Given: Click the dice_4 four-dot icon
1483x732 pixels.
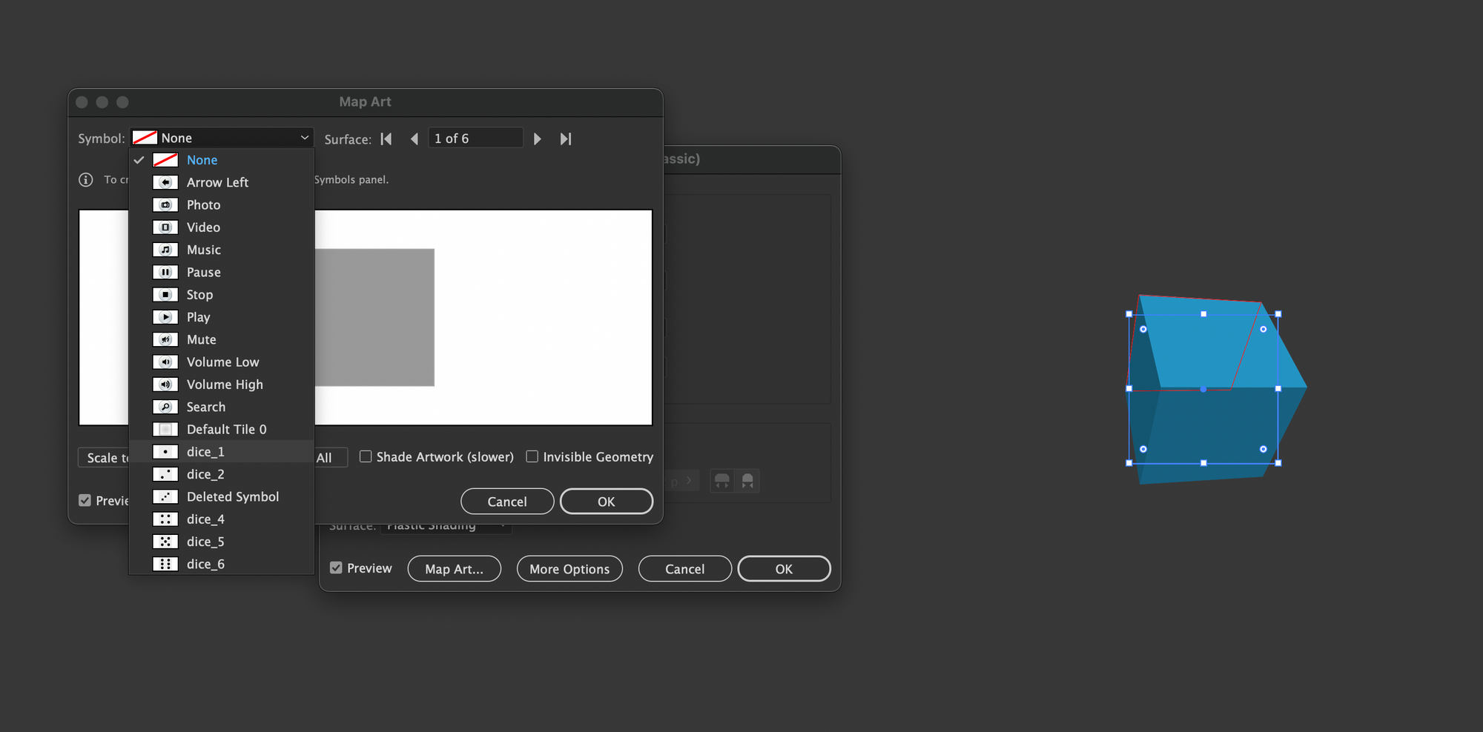Looking at the screenshot, I should coord(165,519).
